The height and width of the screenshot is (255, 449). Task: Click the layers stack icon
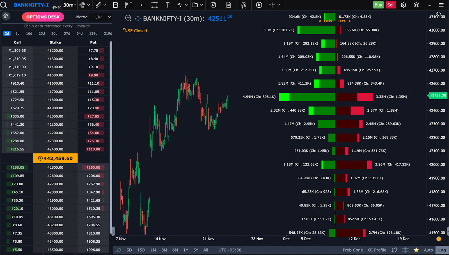(416, 5)
